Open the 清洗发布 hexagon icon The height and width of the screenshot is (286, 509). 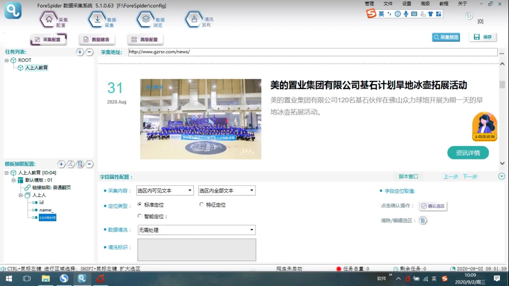[x=194, y=19]
